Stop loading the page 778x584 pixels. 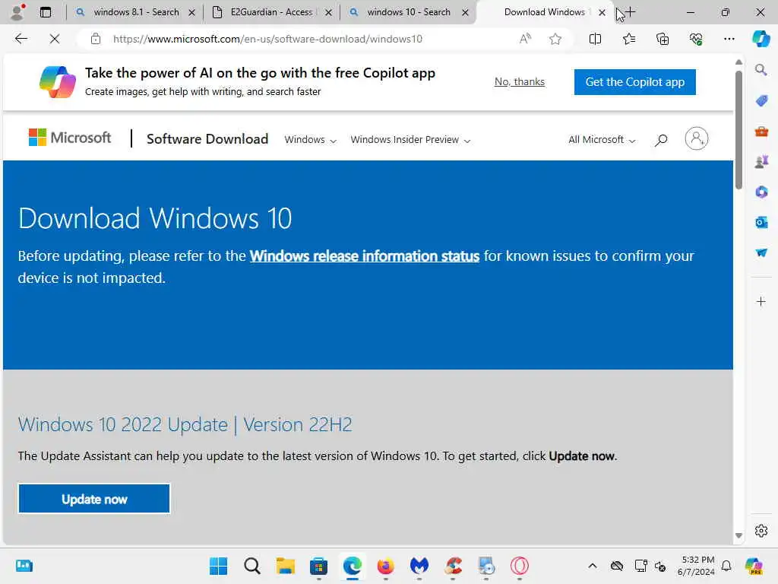pos(55,39)
